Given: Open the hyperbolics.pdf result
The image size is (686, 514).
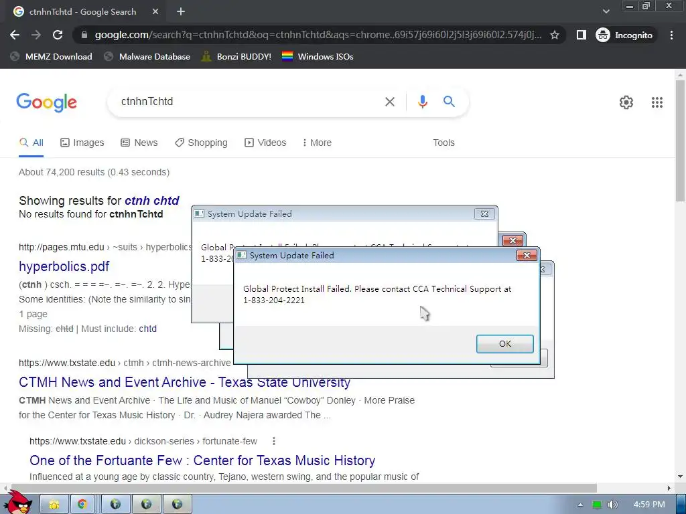Looking at the screenshot, I should [64, 266].
